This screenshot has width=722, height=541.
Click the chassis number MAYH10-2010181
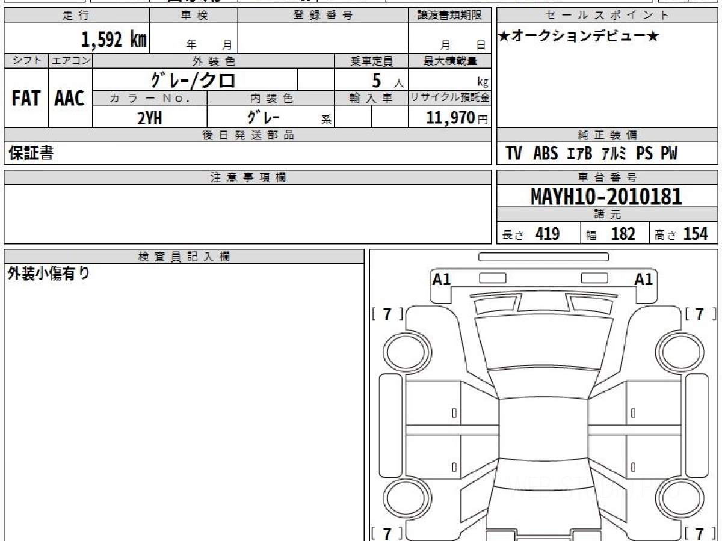point(606,196)
